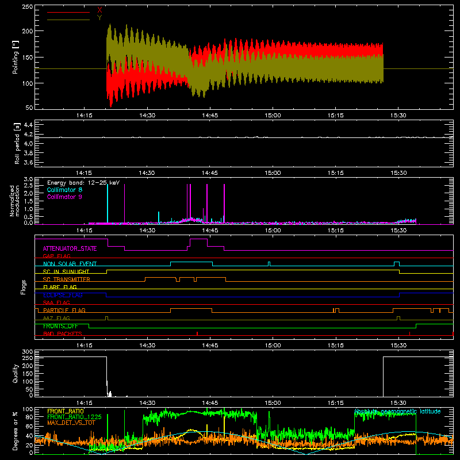Click the '15:00' time label under Roll period plot
460x460 pixels.
(x=273, y=173)
